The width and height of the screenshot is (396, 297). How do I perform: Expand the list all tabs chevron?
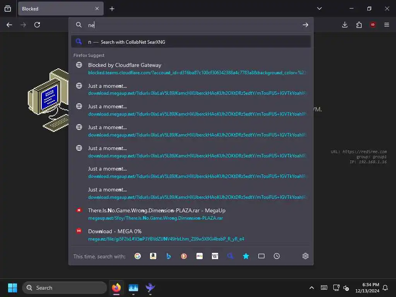click(319, 9)
